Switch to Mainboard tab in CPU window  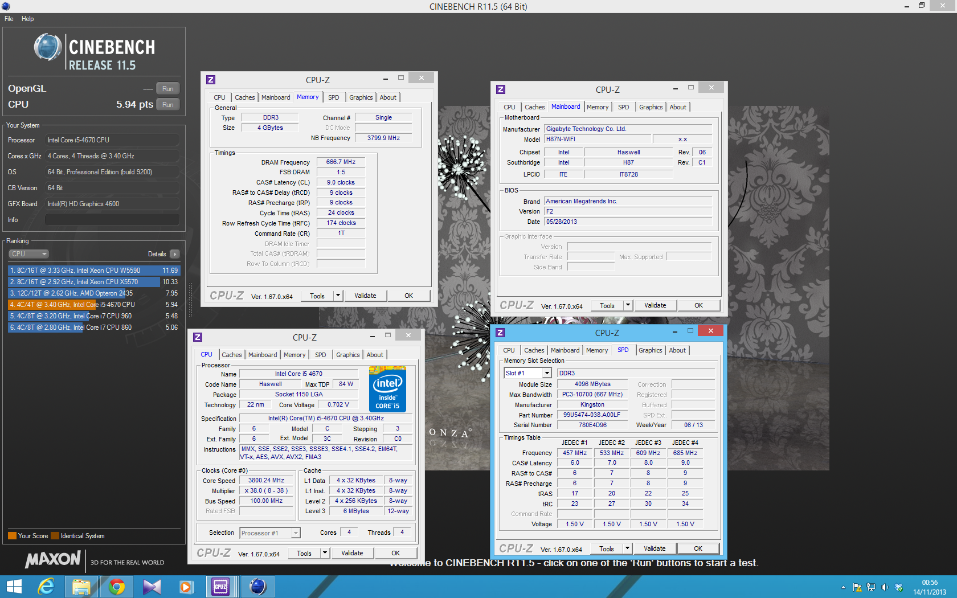pos(263,355)
